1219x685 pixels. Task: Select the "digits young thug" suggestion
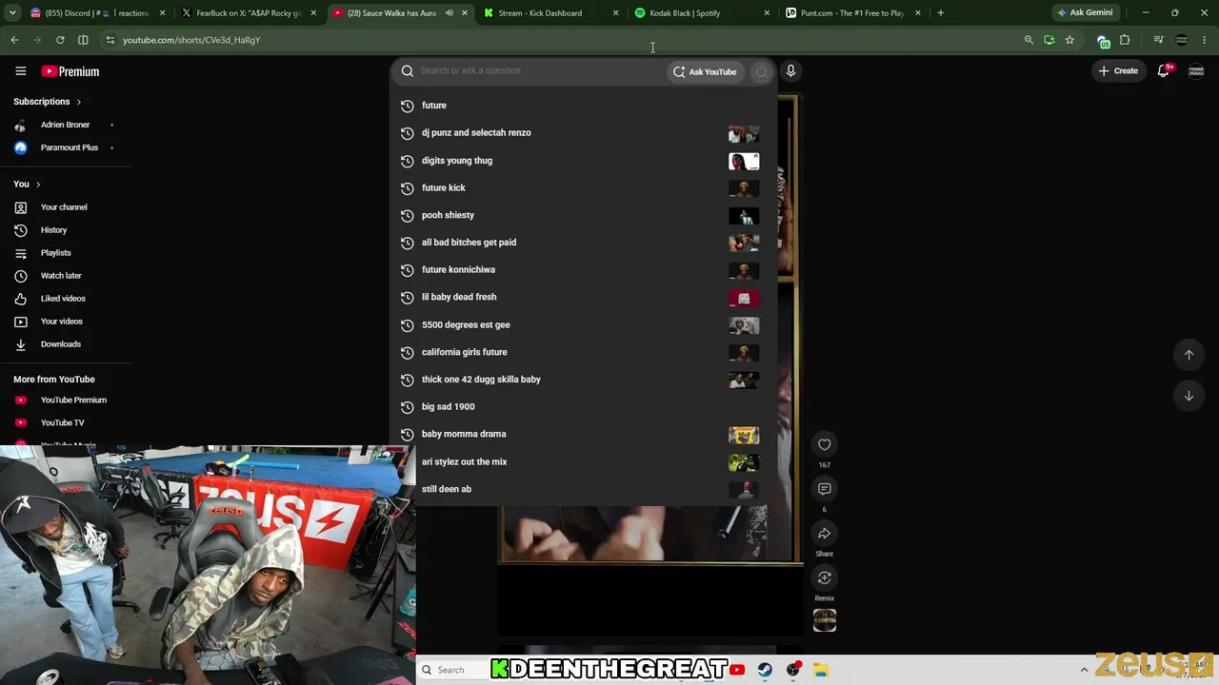pos(583,161)
